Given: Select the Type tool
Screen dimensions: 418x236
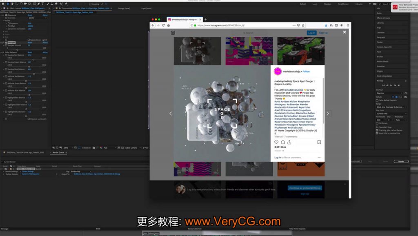Looking at the screenshot, I should point(42,4).
